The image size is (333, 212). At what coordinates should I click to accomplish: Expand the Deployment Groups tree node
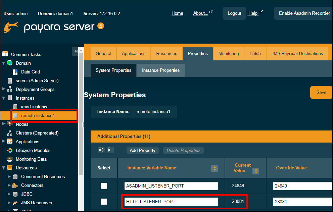pos(4,89)
